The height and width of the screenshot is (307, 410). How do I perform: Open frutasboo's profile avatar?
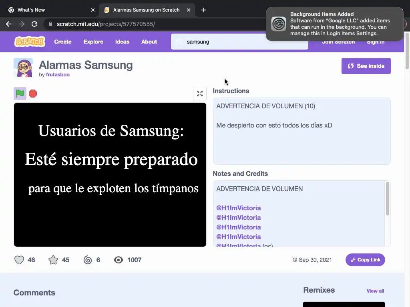point(23,68)
